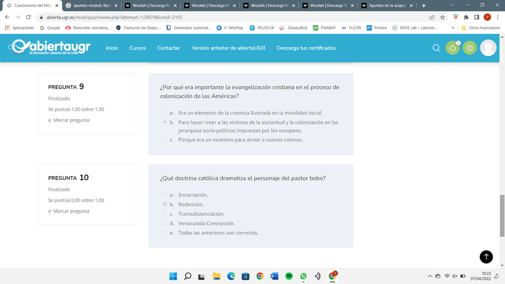Select option c about atraer nuevos colonos
This screenshot has width=505, height=284.
coord(164,139)
